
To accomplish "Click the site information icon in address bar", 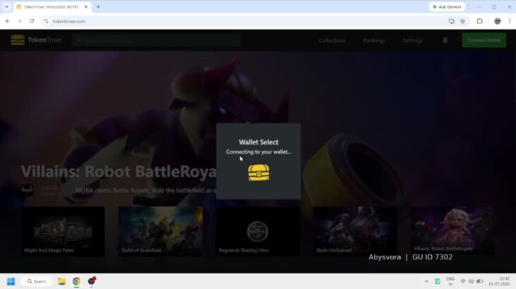I will pos(46,21).
